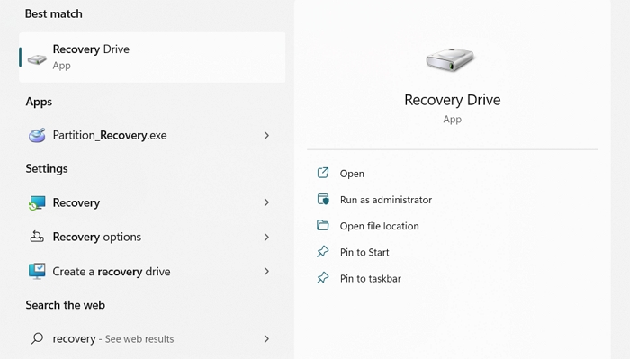
Task: Click the Recovery Drive title in the preview pane
Action: click(453, 100)
